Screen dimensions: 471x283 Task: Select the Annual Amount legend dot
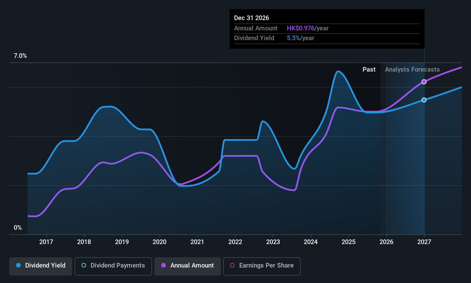(x=164, y=266)
